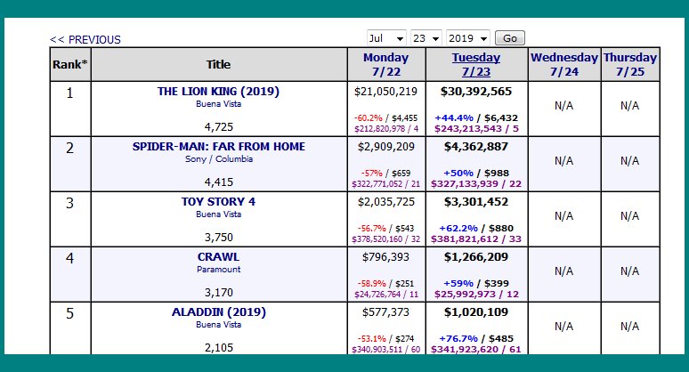Select the Crawl movie link
The height and width of the screenshot is (372, 689).
[x=218, y=256]
